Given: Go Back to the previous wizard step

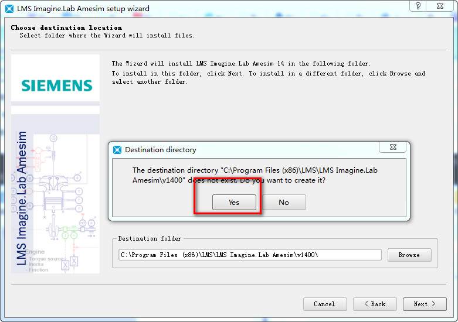Looking at the screenshot, I should click(x=375, y=304).
